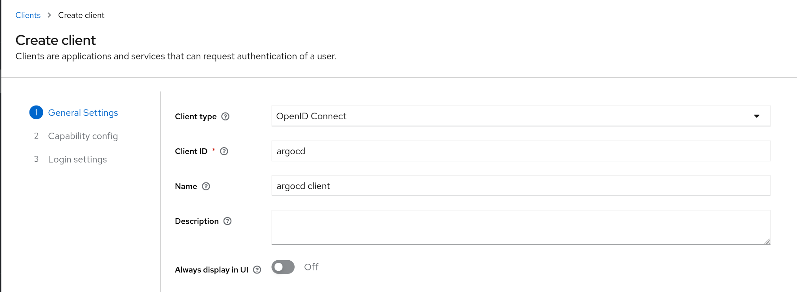797x292 pixels.
Task: Click the Off label beside the switch
Action: coord(311,267)
